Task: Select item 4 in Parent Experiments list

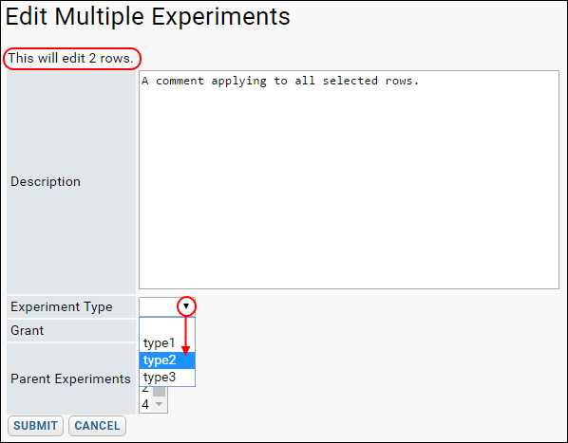Action: [x=145, y=404]
